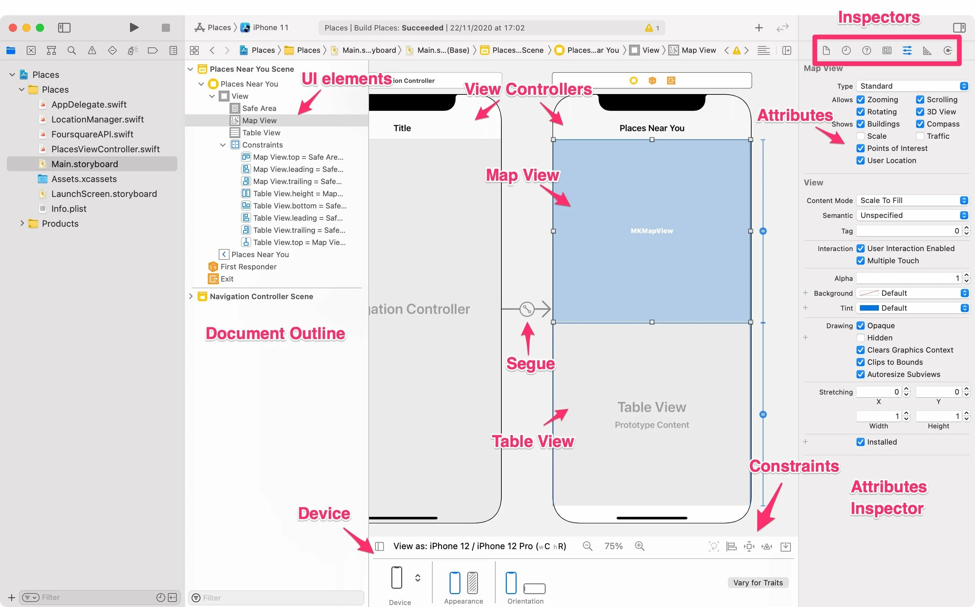This screenshot has height=607, width=975.
Task: Open the map Type Standard dropdown
Action: (x=912, y=86)
